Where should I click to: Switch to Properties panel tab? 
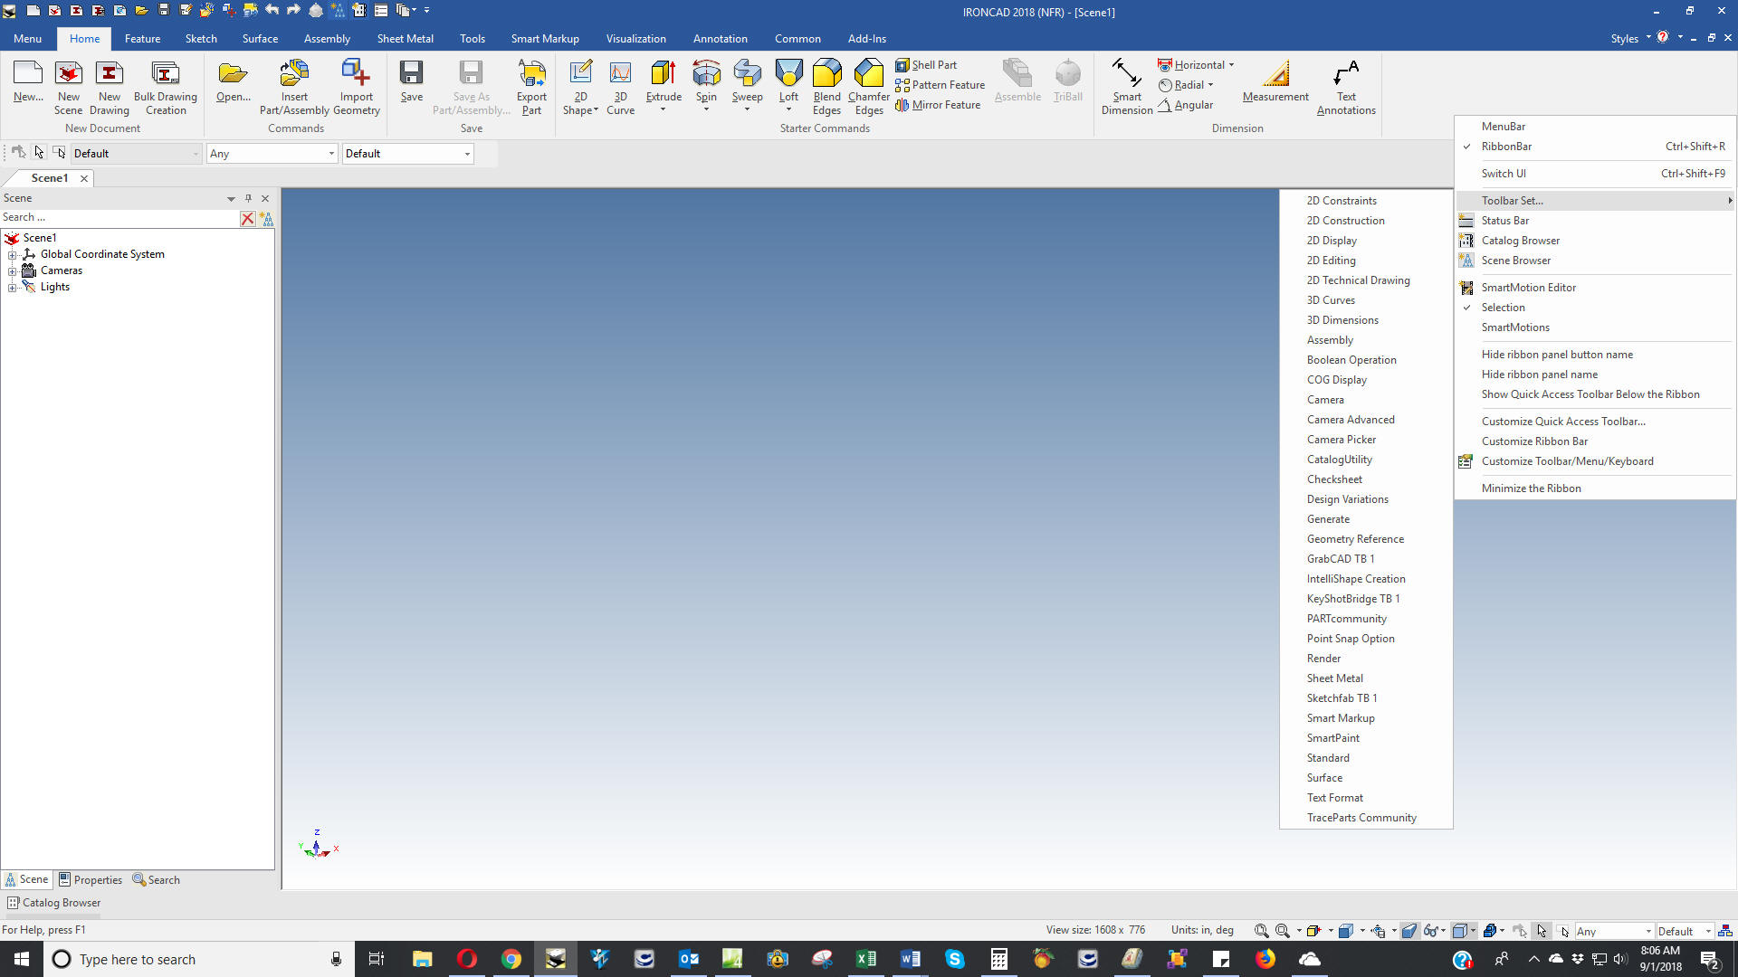pos(91,880)
